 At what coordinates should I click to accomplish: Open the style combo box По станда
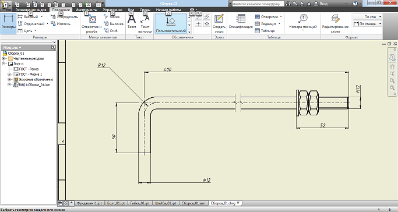pos(367,23)
